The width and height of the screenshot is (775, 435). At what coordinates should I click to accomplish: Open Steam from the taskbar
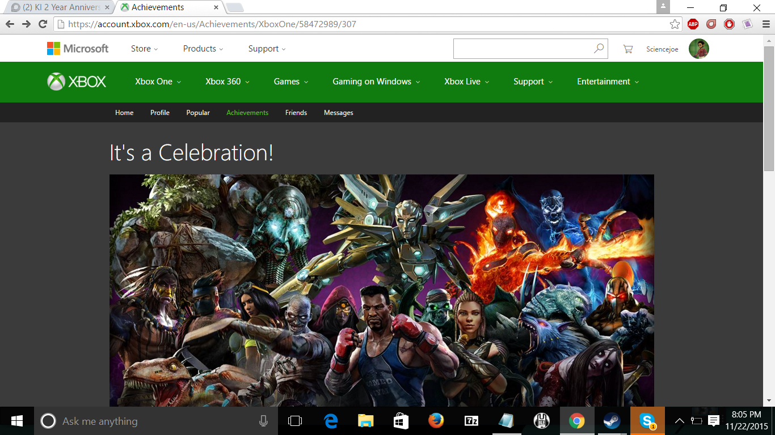click(x=612, y=421)
